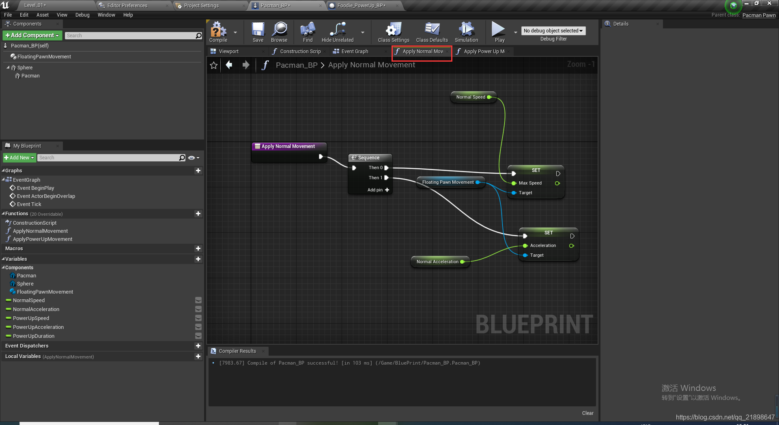Click the Max Speed output pin
This screenshot has height=425, width=779.
[557, 183]
